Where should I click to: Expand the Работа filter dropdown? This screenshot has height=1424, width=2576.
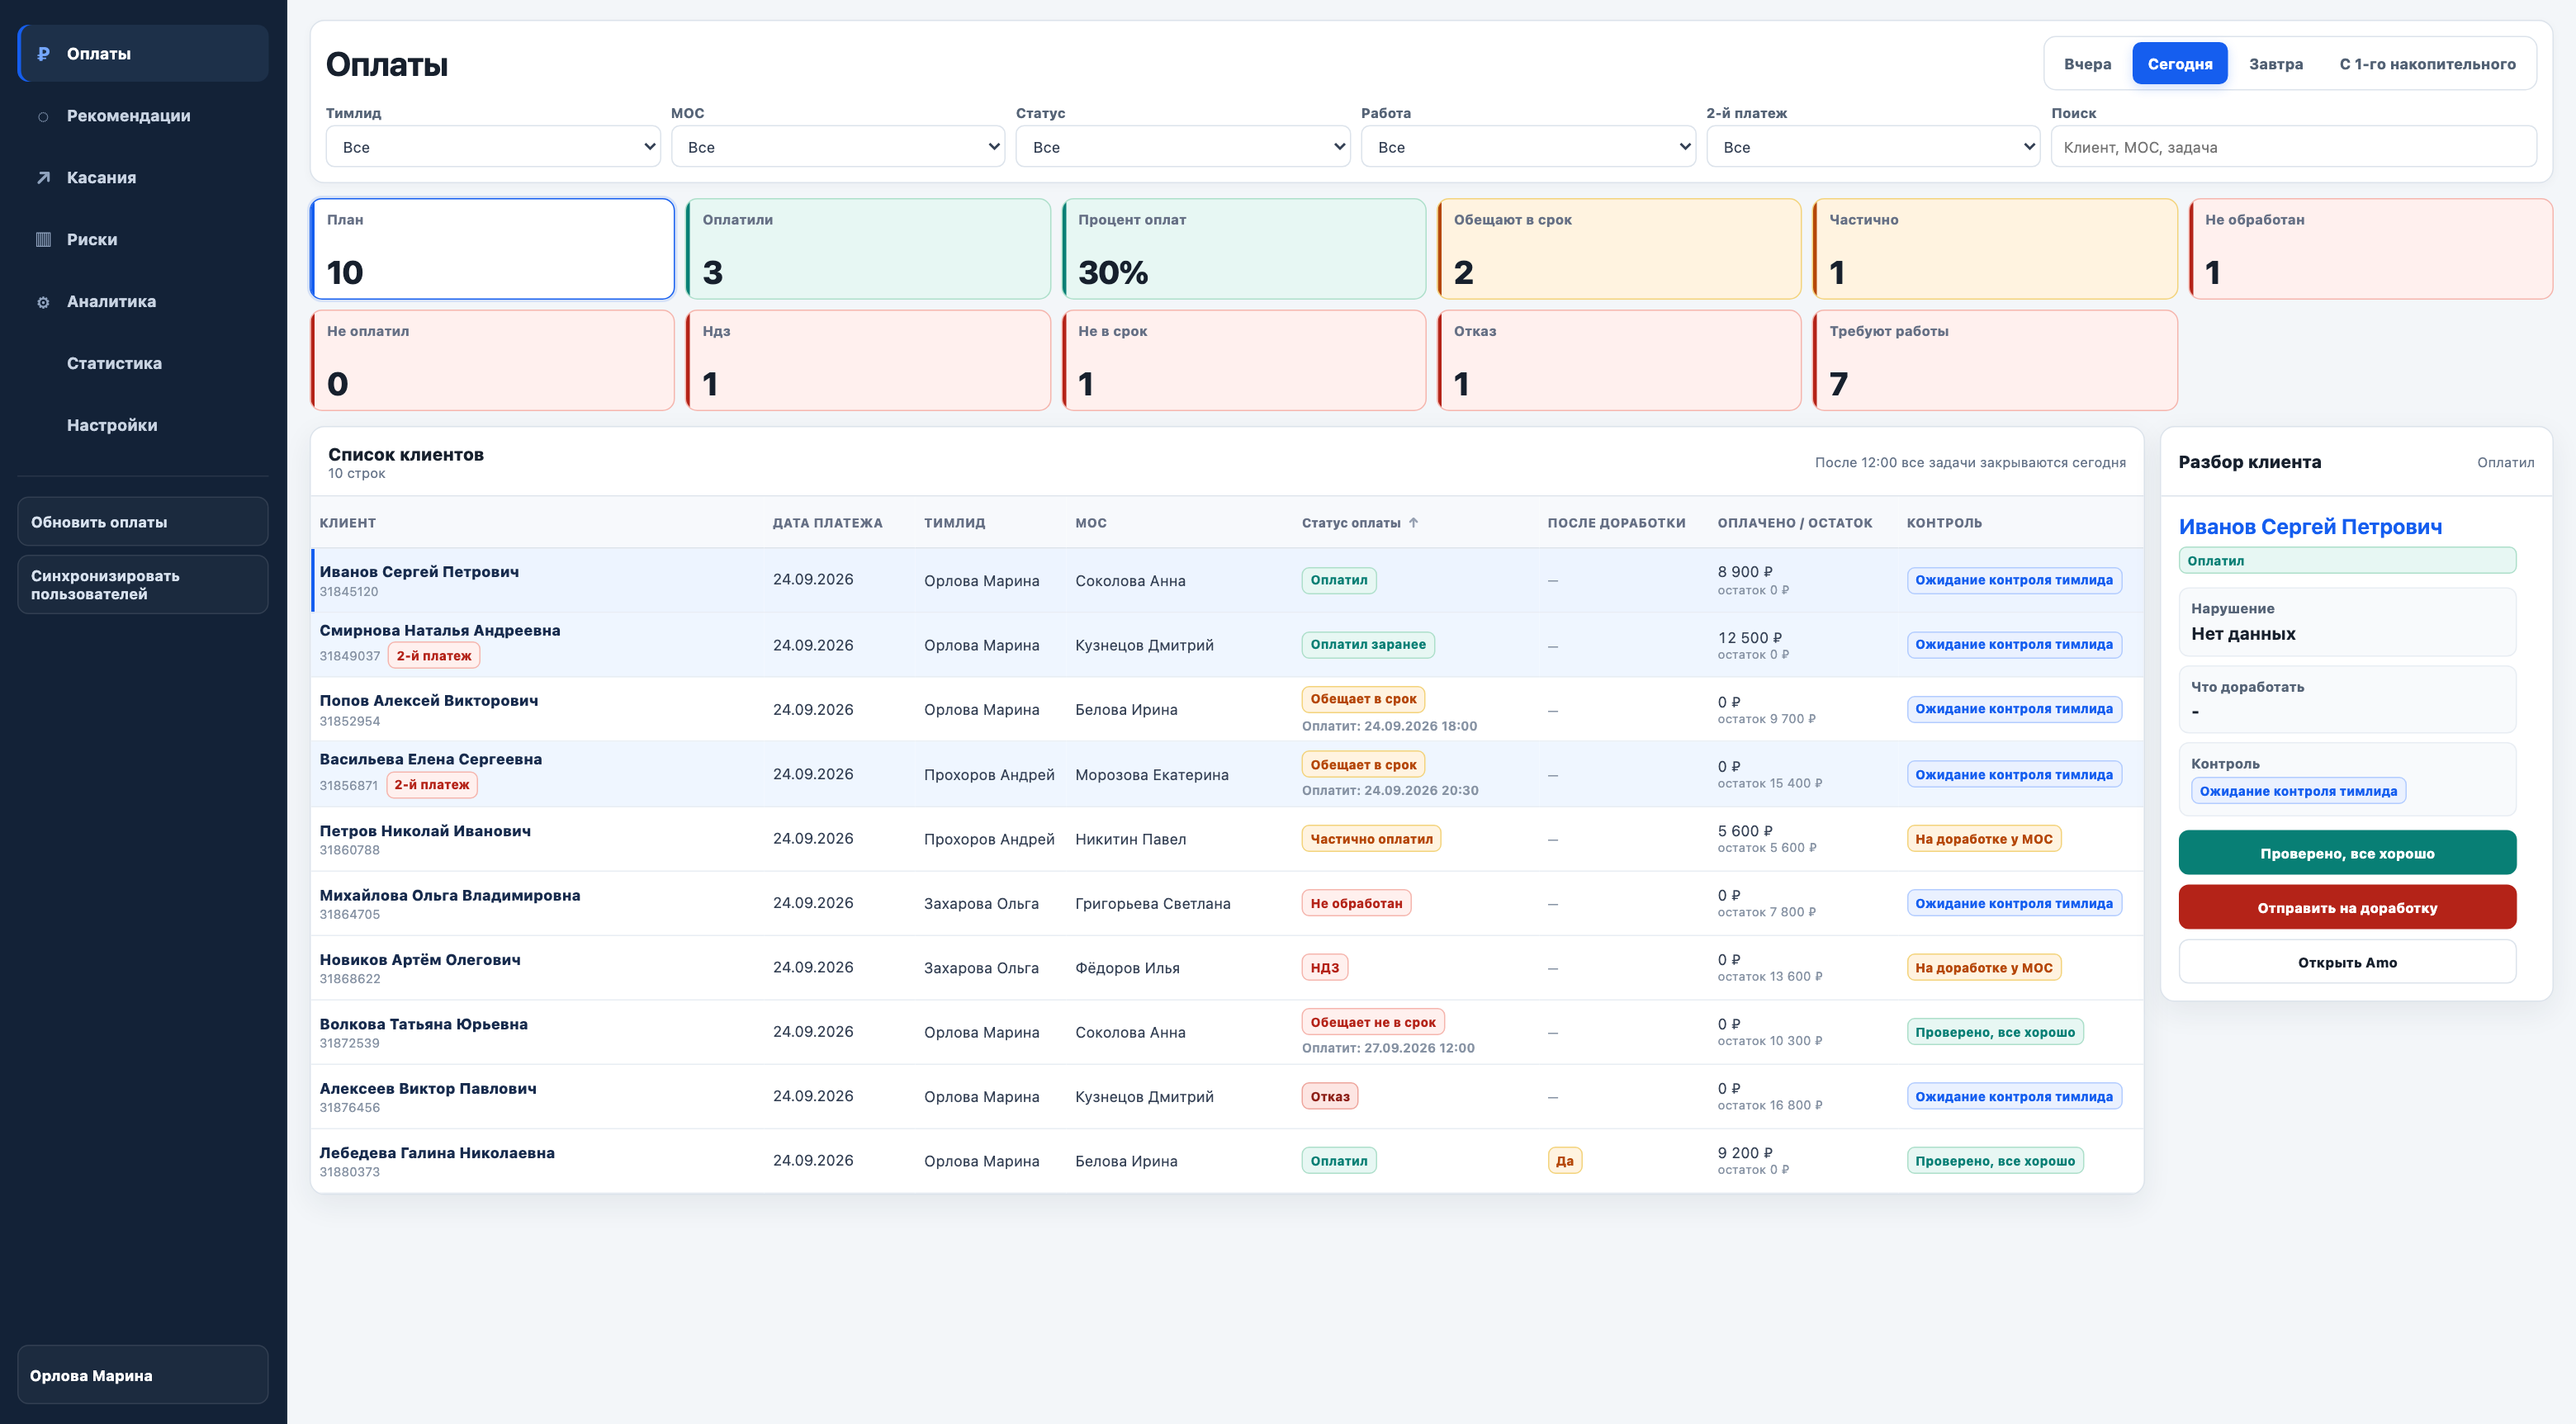point(1528,147)
